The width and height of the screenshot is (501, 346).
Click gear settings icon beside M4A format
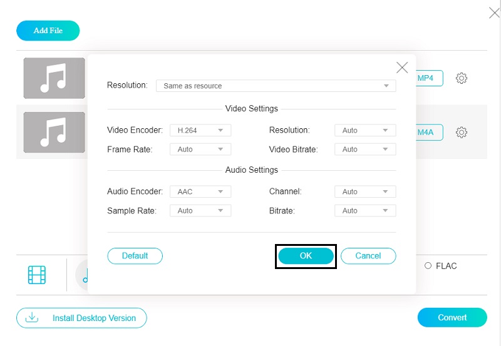pyautogui.click(x=462, y=132)
